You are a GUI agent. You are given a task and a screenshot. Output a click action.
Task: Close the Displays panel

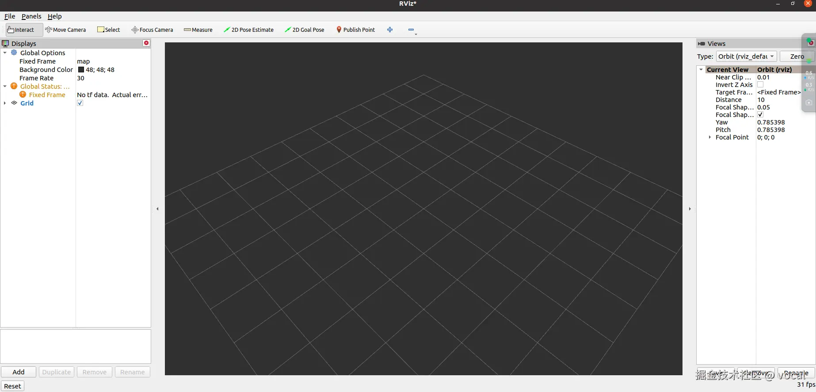click(146, 43)
